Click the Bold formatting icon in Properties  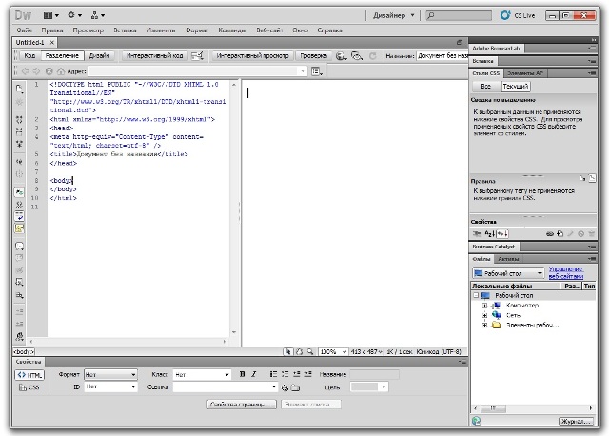(x=243, y=375)
